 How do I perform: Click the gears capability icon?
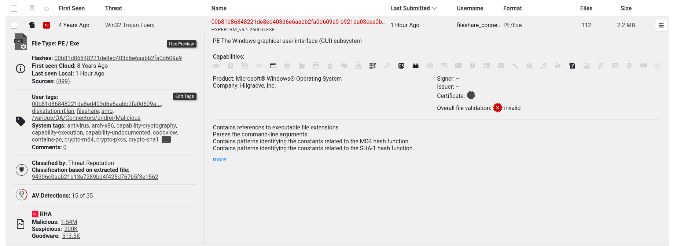point(600,66)
